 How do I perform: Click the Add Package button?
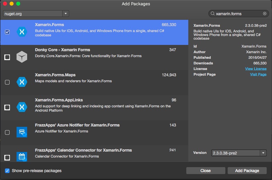(247, 171)
